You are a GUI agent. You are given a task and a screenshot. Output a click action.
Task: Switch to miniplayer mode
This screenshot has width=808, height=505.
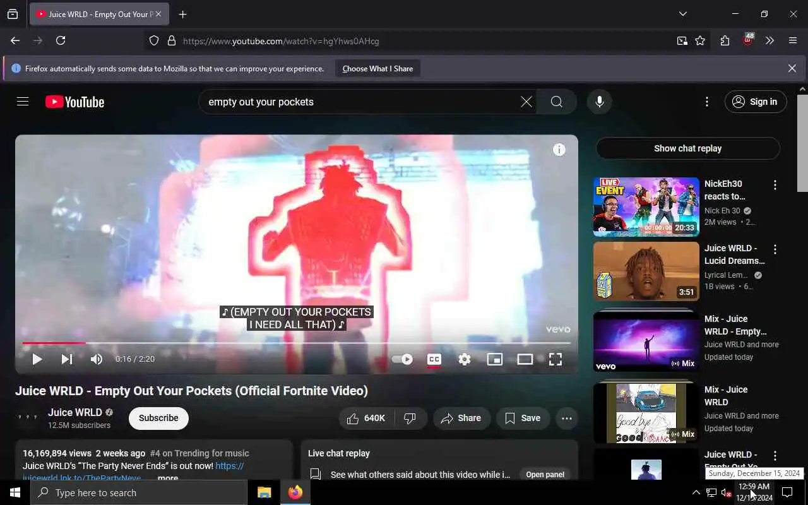pos(495,359)
